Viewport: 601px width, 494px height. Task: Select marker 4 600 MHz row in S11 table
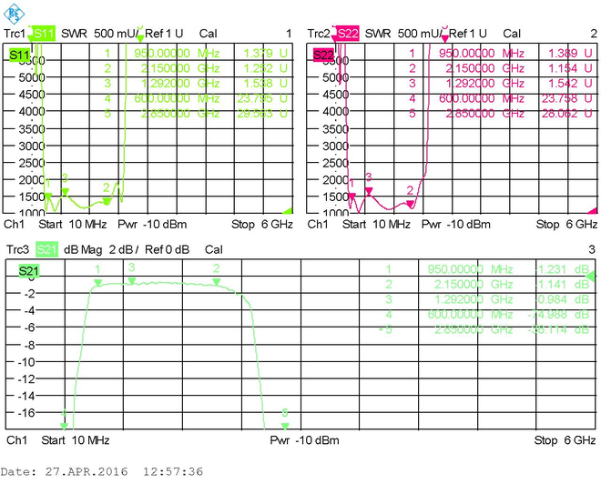click(196, 98)
